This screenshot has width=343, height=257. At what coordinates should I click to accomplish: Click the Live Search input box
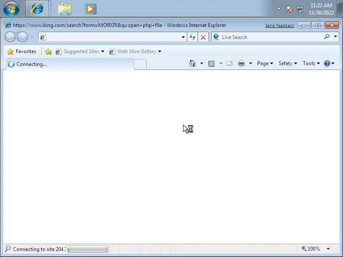click(x=271, y=37)
